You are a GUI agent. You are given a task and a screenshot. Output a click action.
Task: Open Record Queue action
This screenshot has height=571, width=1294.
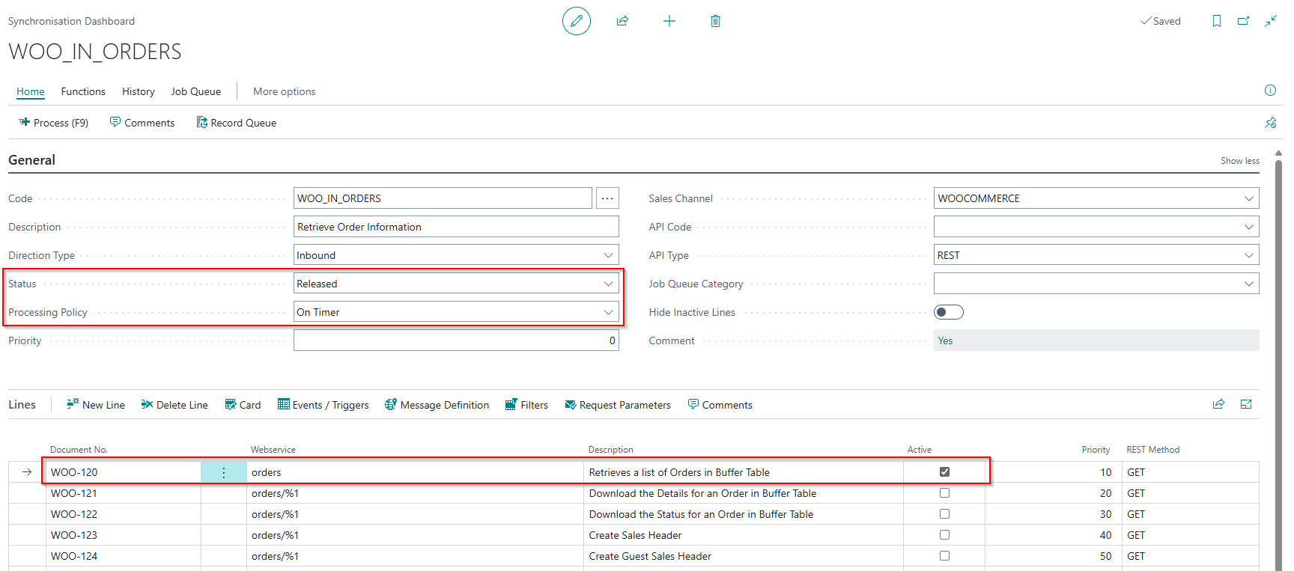click(x=237, y=123)
